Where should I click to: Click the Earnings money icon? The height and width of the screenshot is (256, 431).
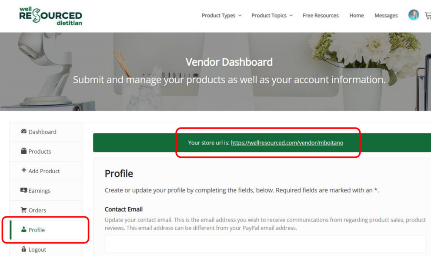23,190
